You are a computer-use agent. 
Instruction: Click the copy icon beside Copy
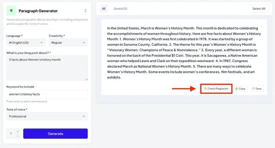point(236,89)
